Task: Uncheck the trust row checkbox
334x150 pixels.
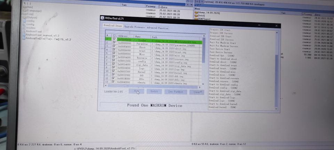Action: (x=114, y=50)
